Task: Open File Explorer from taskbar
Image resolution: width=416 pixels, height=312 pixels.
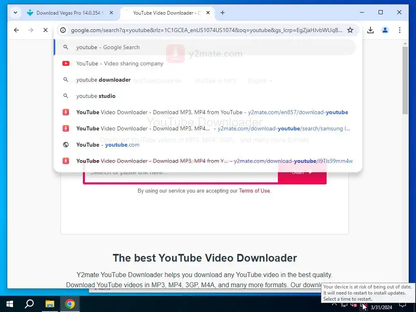Action: coord(50,304)
